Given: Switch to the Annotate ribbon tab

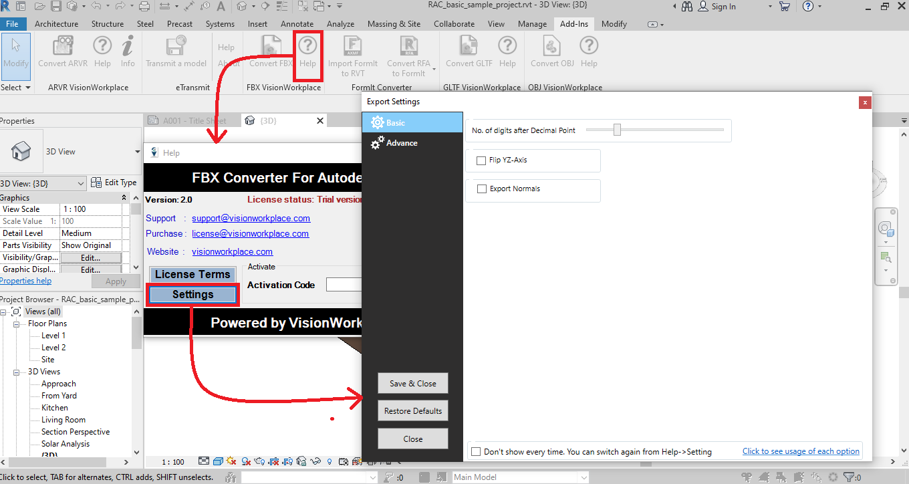Looking at the screenshot, I should click(x=297, y=24).
